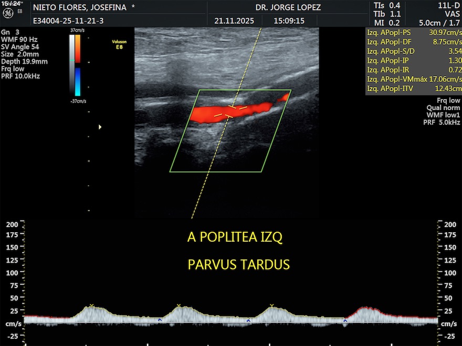Click the first peak systolic X marker on waveform

92,306
